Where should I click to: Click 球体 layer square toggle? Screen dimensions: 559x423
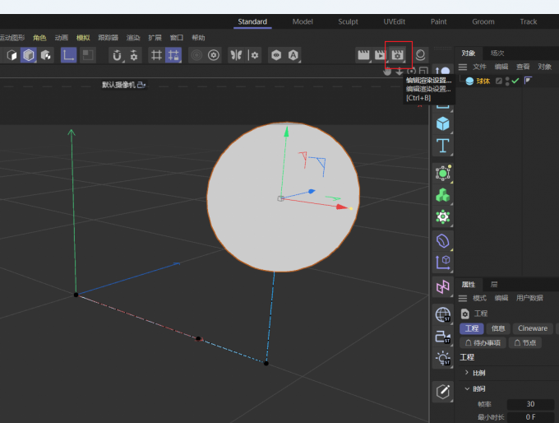499,81
